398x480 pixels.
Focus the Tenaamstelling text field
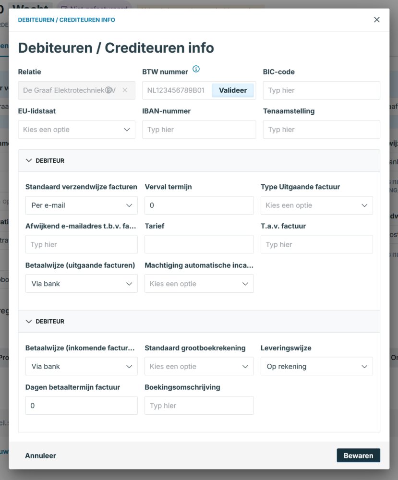(321, 130)
